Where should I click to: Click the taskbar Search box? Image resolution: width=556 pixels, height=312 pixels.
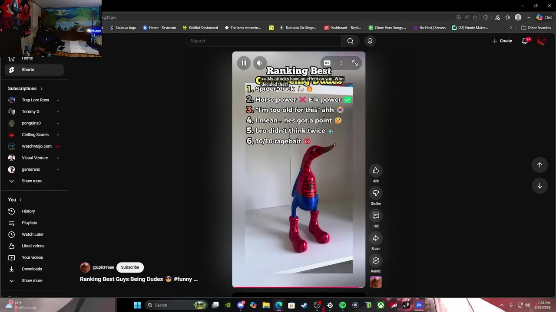177,305
